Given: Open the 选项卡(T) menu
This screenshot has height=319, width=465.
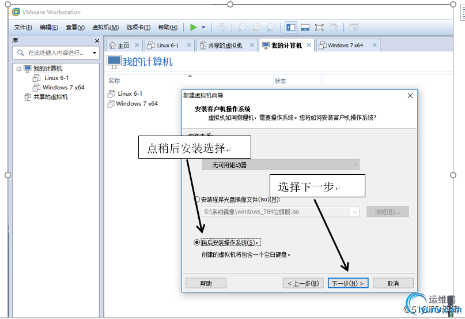Looking at the screenshot, I should pos(138,27).
